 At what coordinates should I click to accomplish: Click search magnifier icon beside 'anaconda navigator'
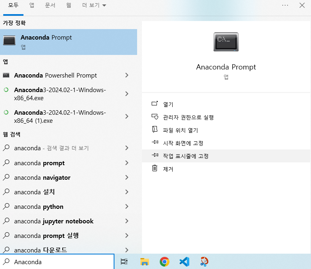click(x=6, y=177)
